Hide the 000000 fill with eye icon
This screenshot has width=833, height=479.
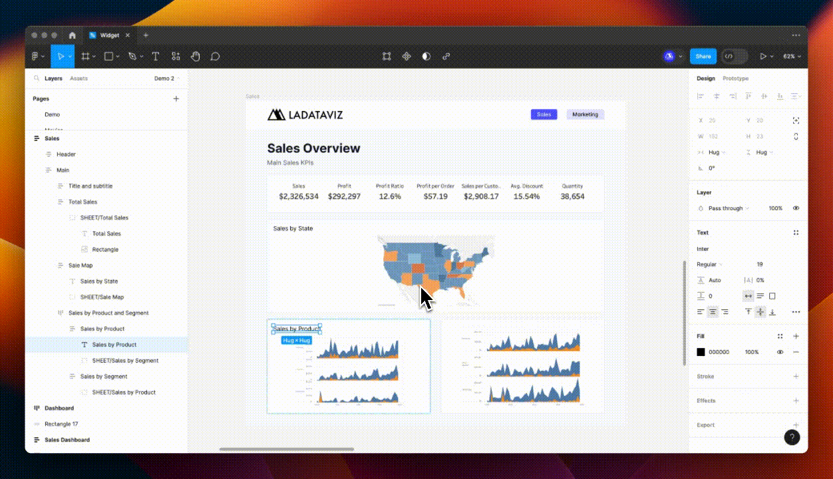point(780,352)
